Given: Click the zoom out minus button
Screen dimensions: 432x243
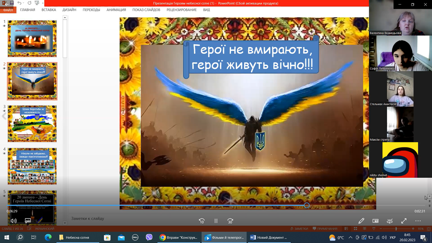Looking at the screenshot, I should [381, 229].
